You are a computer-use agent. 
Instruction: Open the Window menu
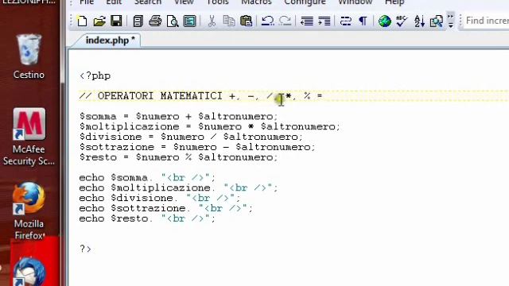355,2
